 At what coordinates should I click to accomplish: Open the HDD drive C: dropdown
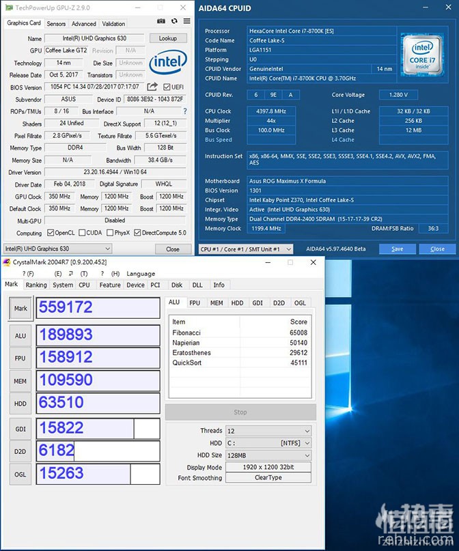[268, 443]
